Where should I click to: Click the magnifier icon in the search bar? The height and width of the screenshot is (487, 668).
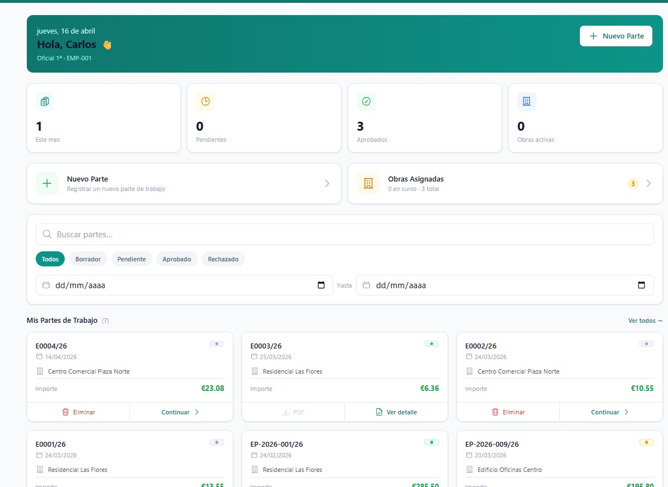click(x=47, y=234)
